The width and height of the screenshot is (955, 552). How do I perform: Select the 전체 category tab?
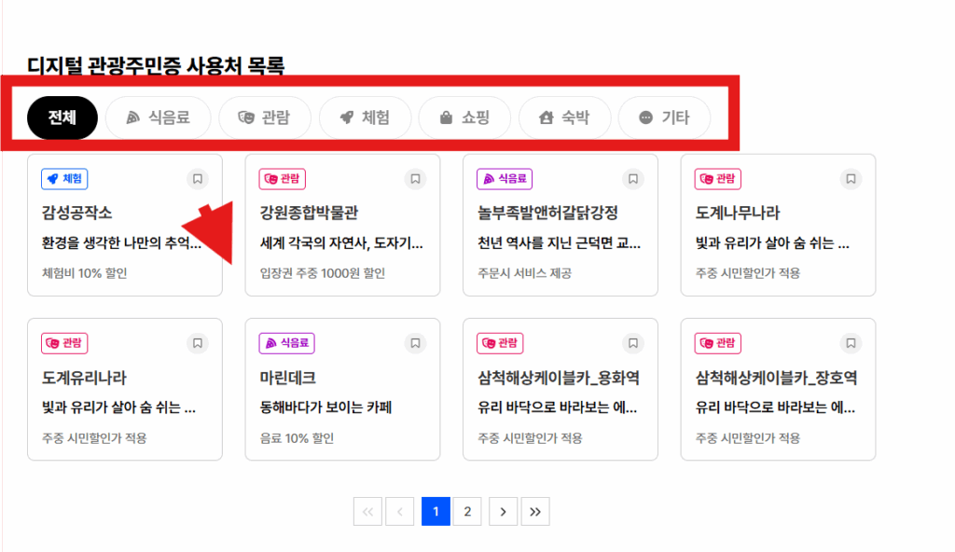[x=62, y=117]
